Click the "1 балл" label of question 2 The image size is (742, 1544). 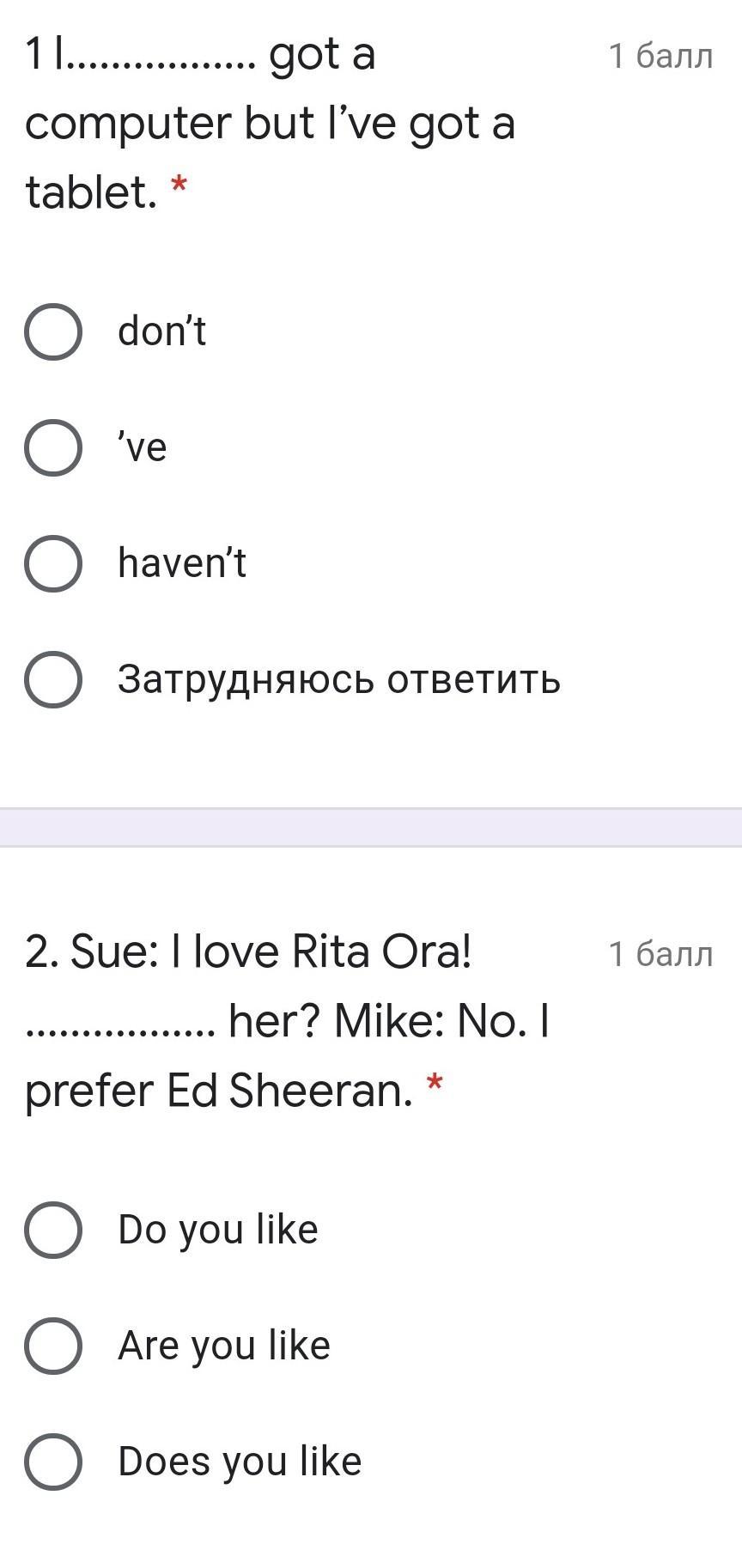coord(660,953)
